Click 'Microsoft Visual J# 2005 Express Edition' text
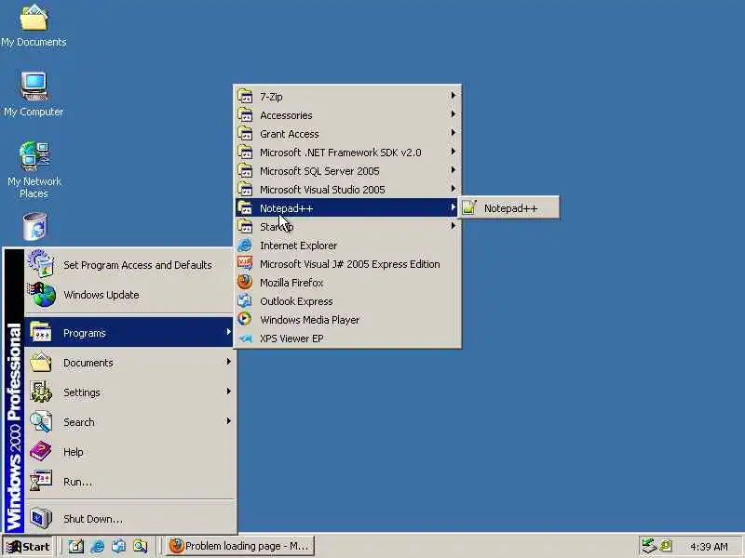 [x=350, y=264]
